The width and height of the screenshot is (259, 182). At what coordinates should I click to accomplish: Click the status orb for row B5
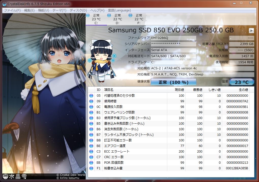coord(91,123)
